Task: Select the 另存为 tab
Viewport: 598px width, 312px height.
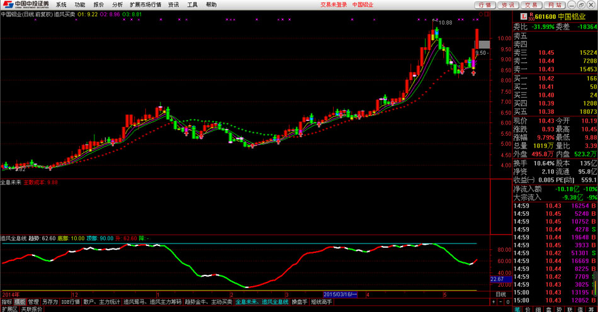Action: (x=50, y=302)
